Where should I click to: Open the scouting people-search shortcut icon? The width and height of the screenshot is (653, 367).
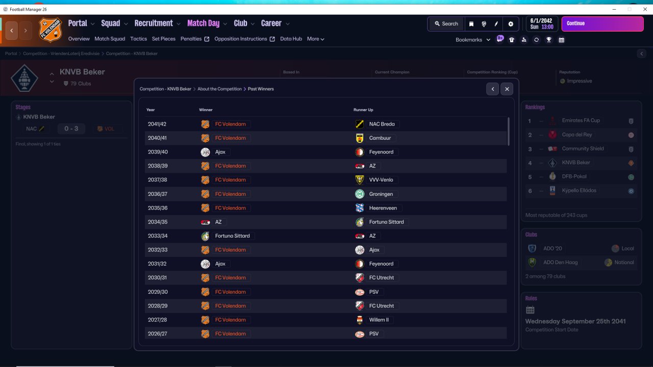point(524,40)
